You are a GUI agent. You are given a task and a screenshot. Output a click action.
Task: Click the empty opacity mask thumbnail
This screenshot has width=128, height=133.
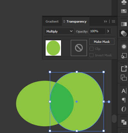point(79,48)
